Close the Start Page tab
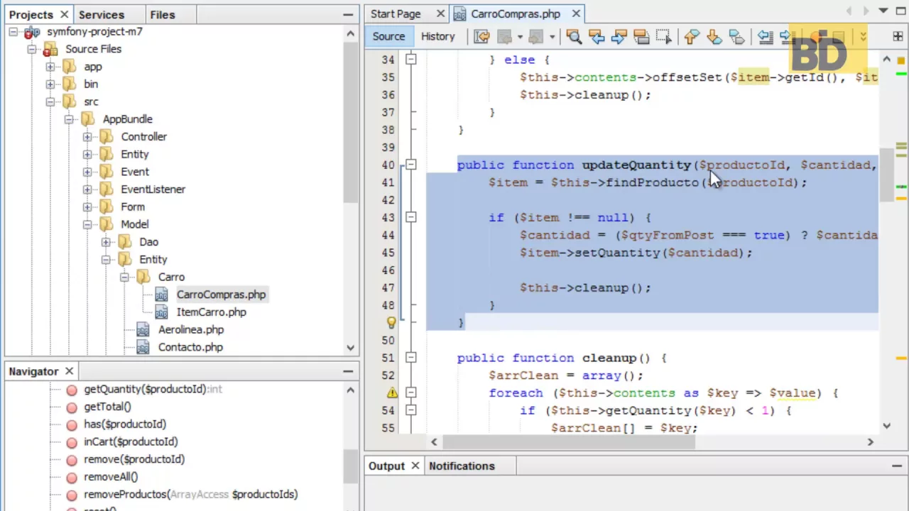Screen dimensions: 909x511 click(x=440, y=13)
